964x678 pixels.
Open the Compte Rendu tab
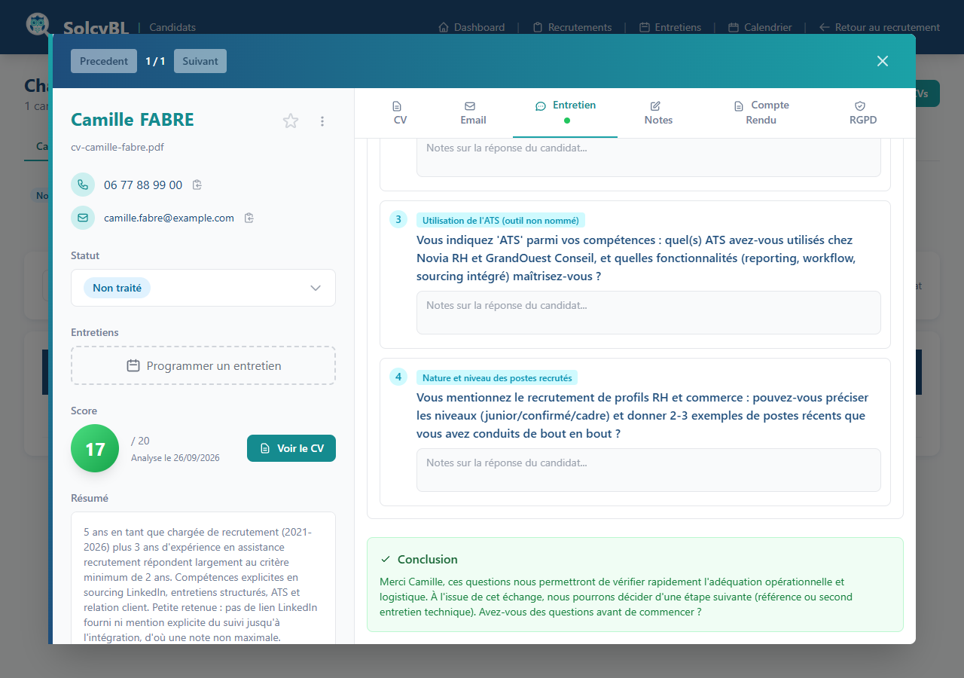click(761, 113)
